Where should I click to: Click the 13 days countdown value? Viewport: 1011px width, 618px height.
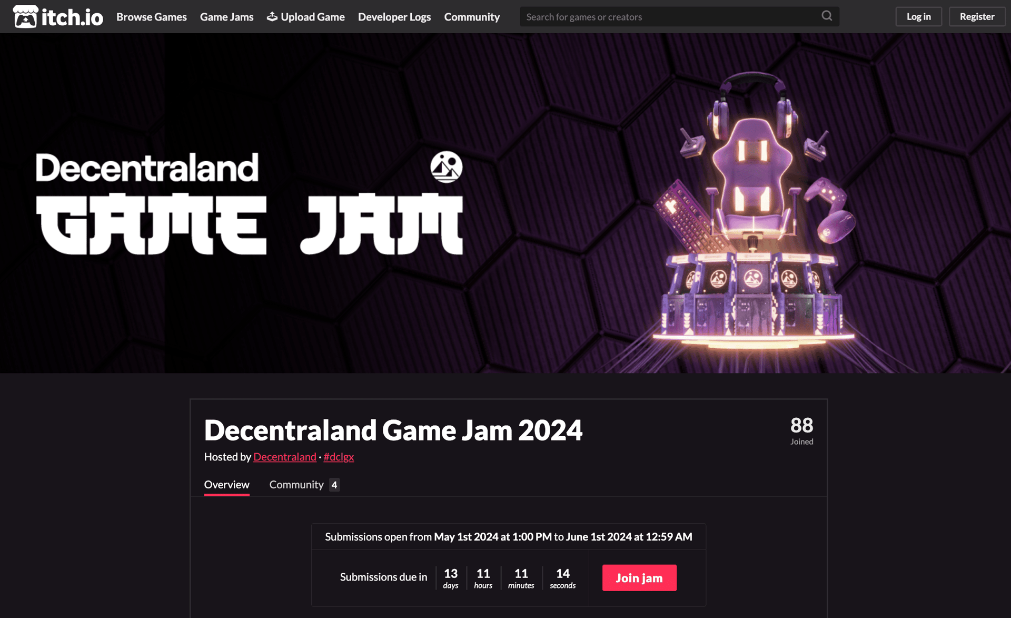tap(451, 578)
